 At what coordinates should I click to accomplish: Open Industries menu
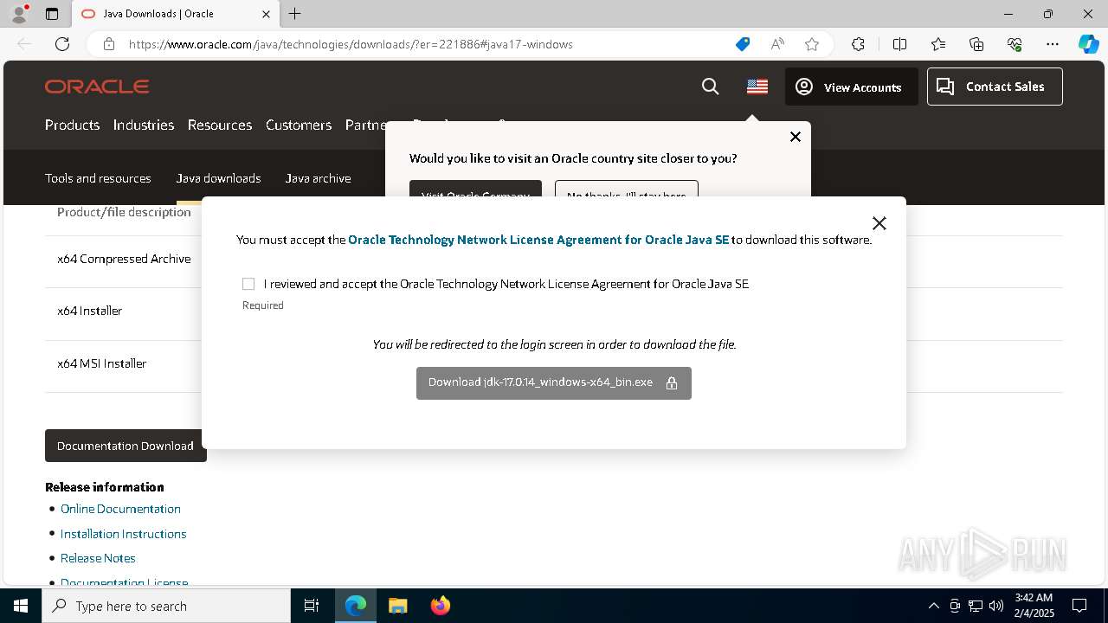144,125
